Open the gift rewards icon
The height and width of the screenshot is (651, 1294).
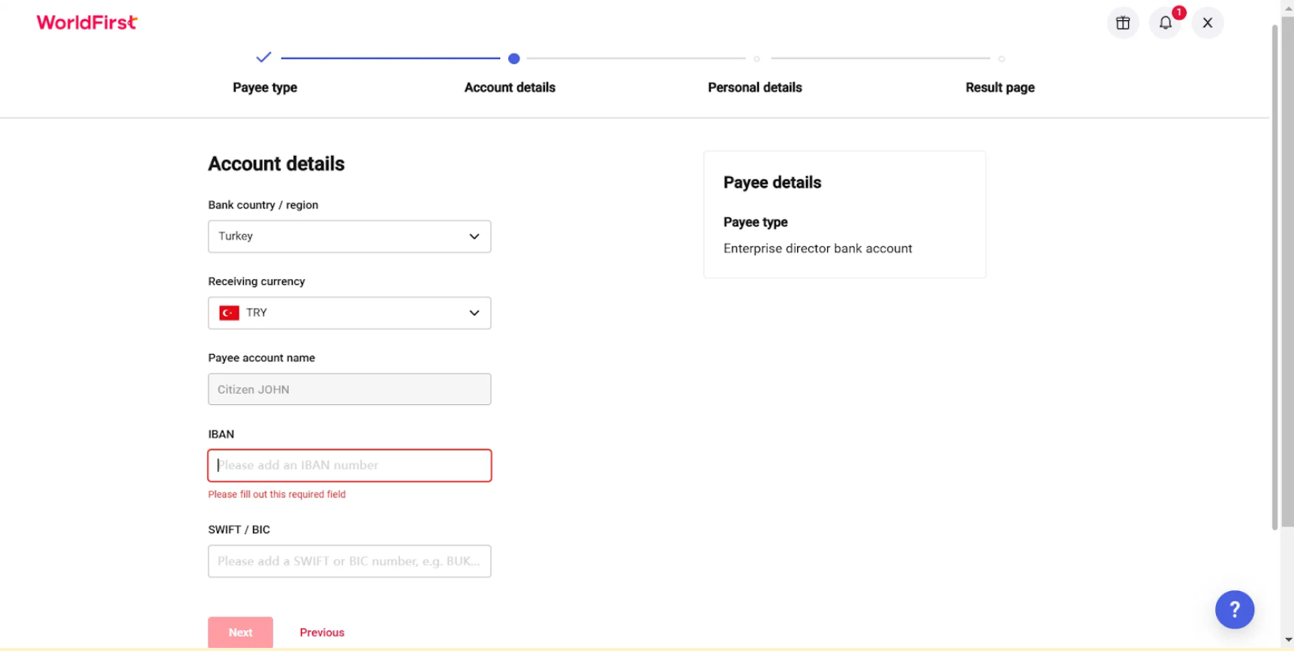pos(1123,22)
